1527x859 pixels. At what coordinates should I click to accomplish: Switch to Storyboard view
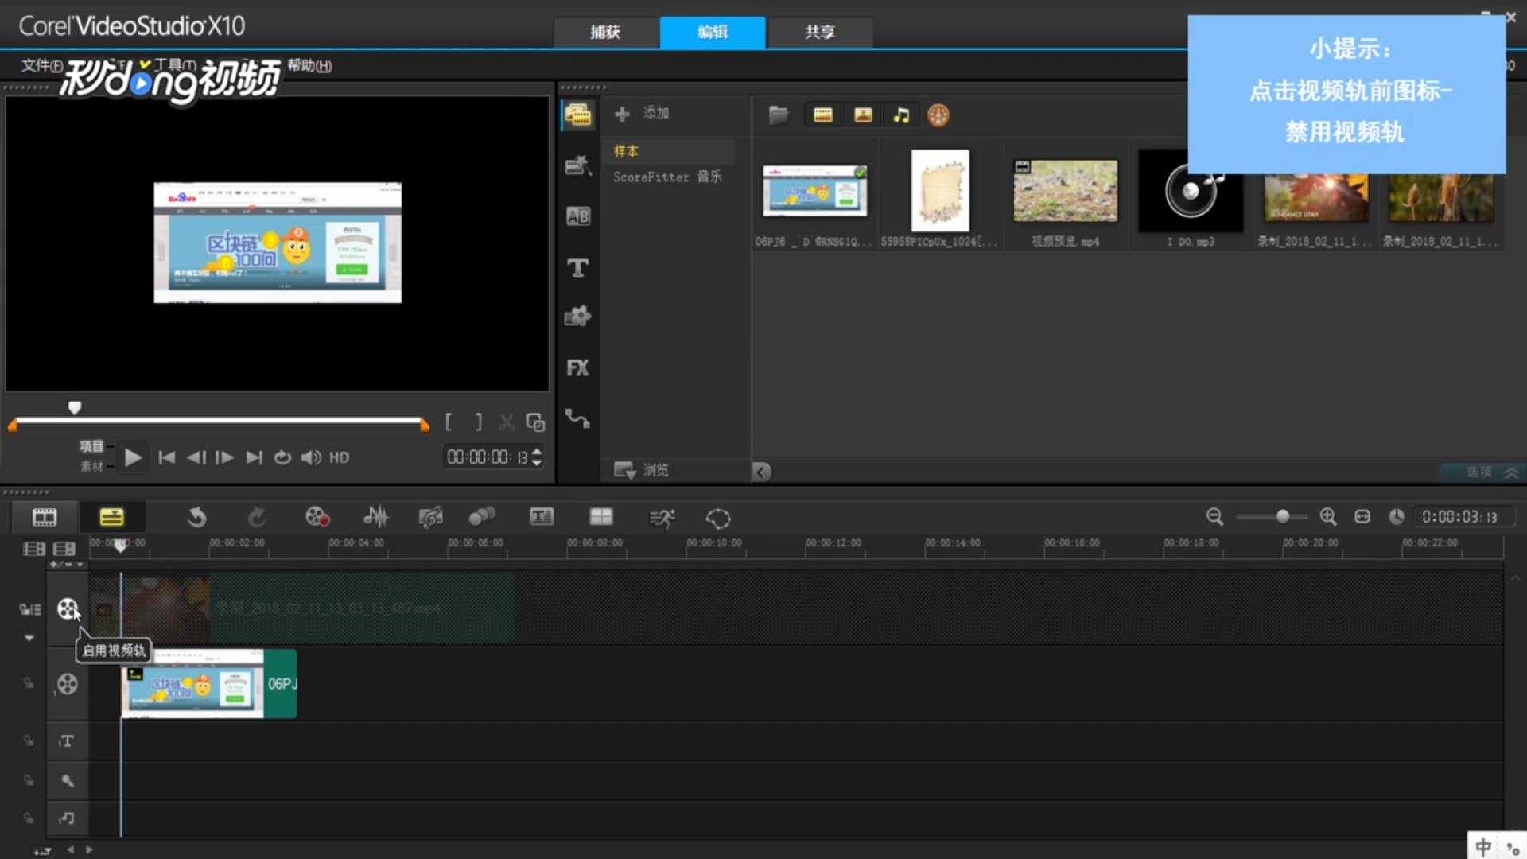point(45,518)
